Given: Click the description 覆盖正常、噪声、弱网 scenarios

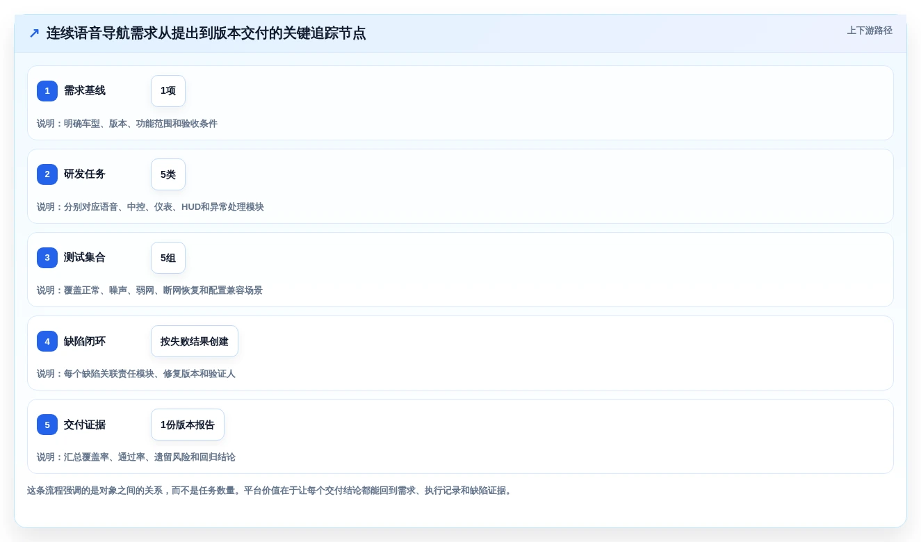Looking at the screenshot, I should tap(149, 290).
